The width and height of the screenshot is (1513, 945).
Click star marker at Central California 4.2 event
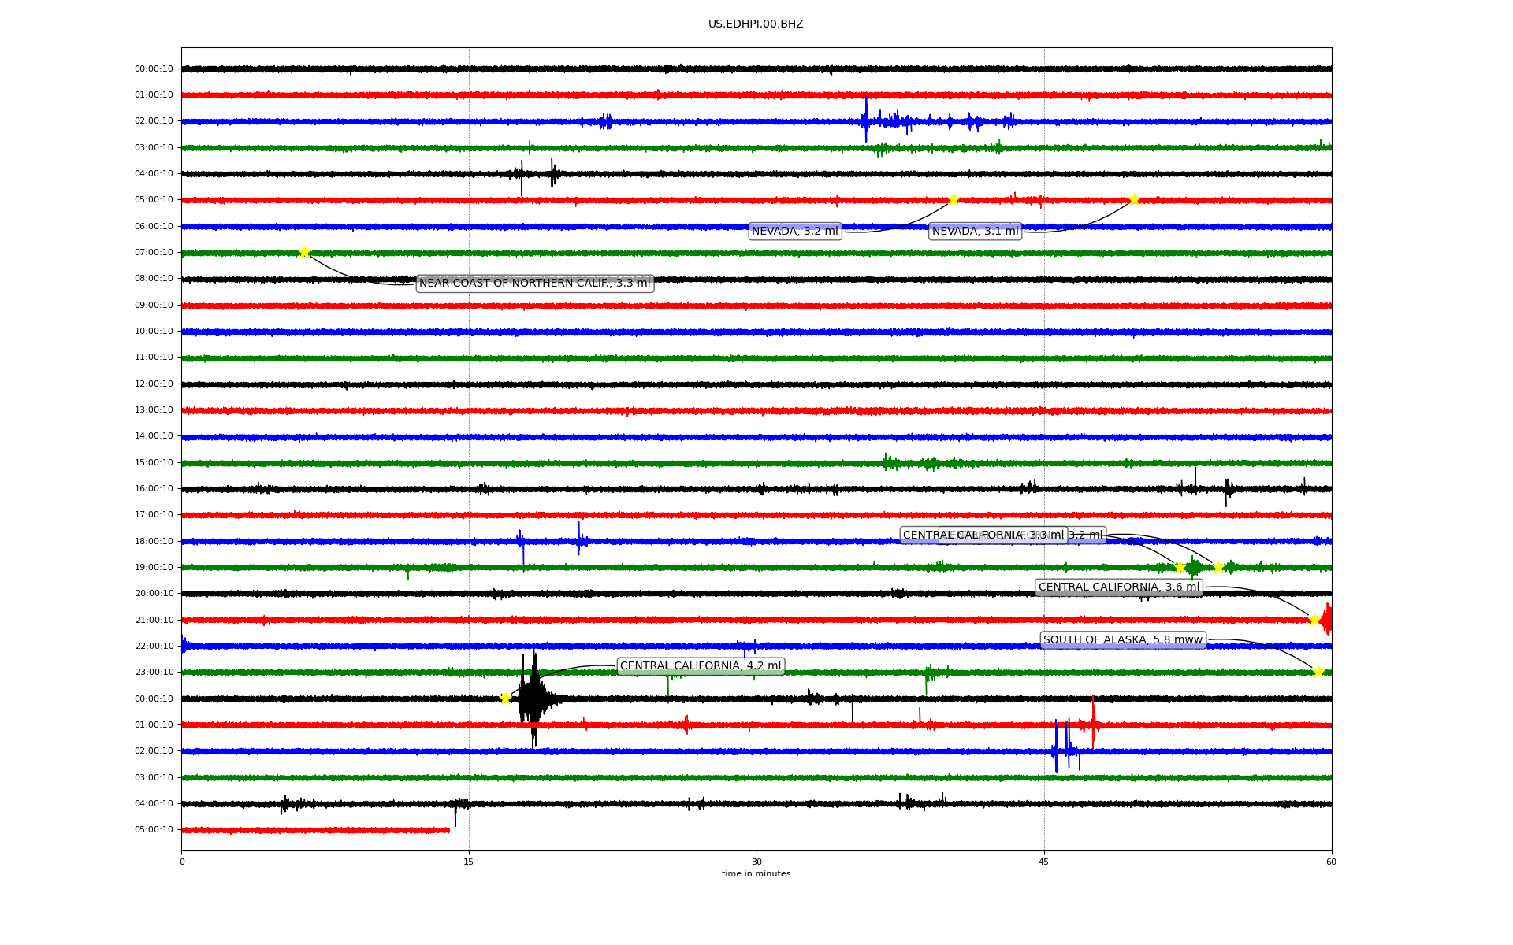pos(505,699)
